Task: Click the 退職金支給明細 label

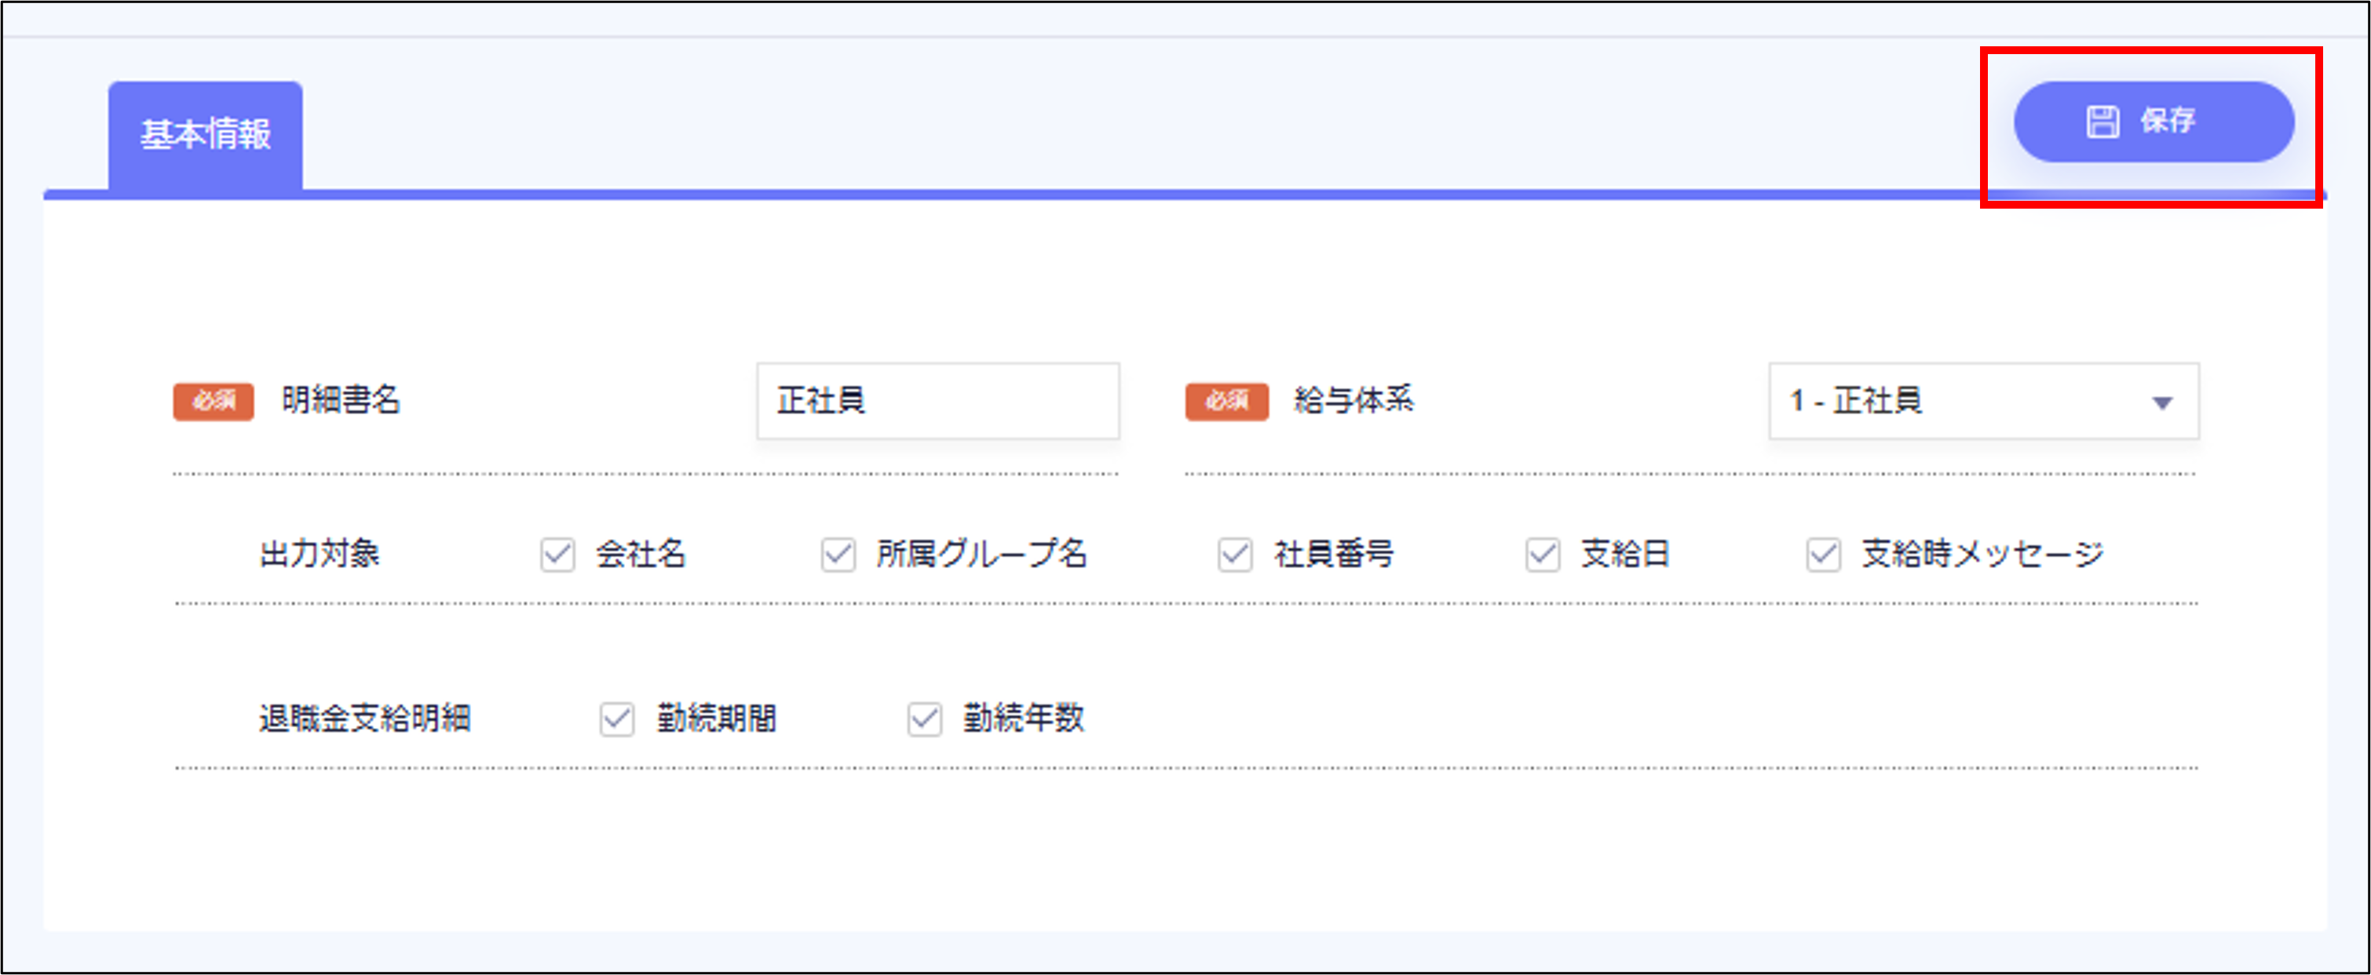Action: pyautogui.click(x=365, y=718)
